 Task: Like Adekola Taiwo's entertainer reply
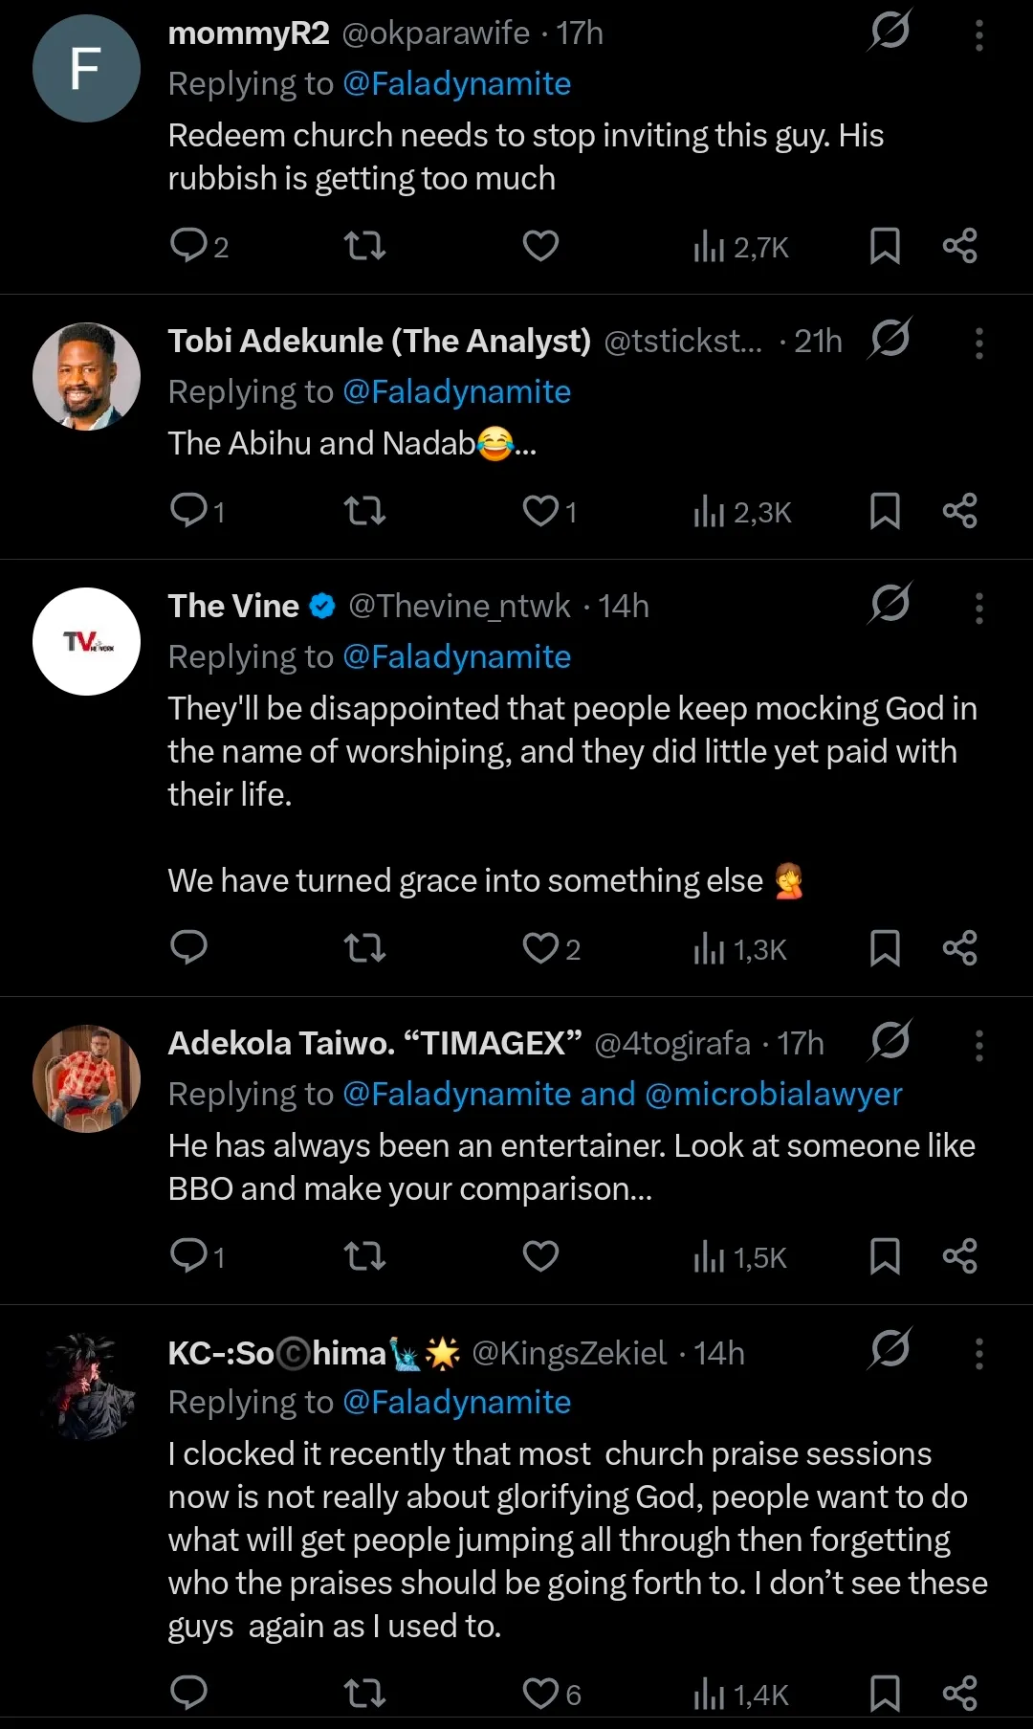(x=540, y=1256)
